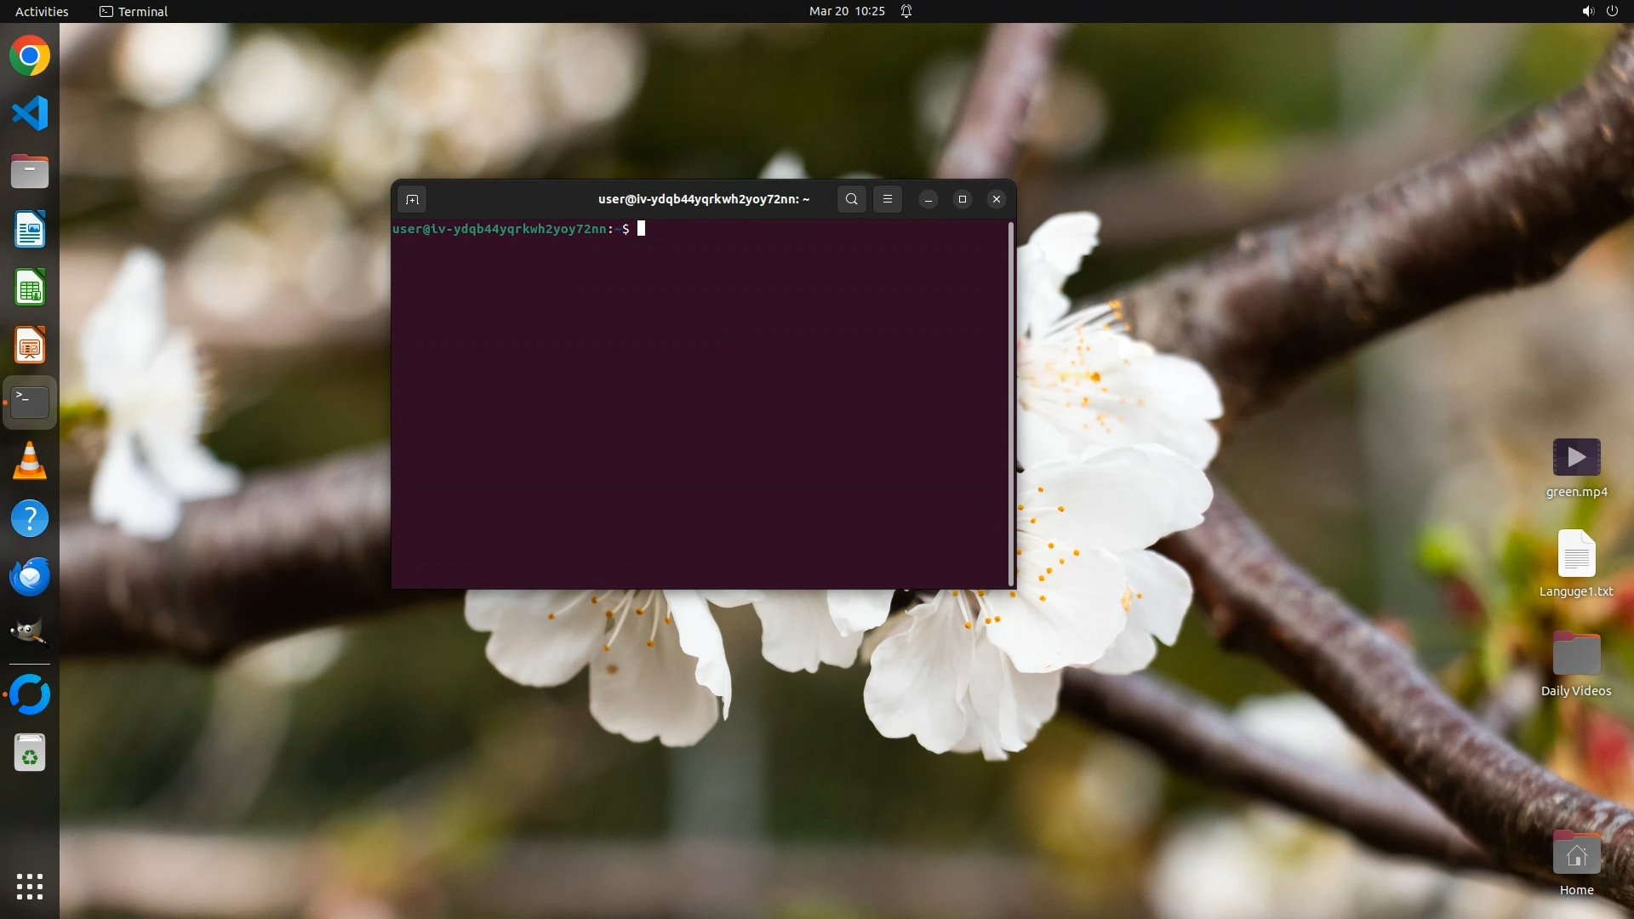
Task: Click the terminal search icon
Action: 851,199
